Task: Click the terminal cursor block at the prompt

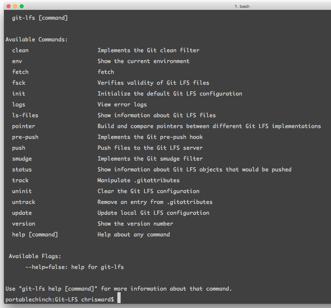Action: click(119, 299)
